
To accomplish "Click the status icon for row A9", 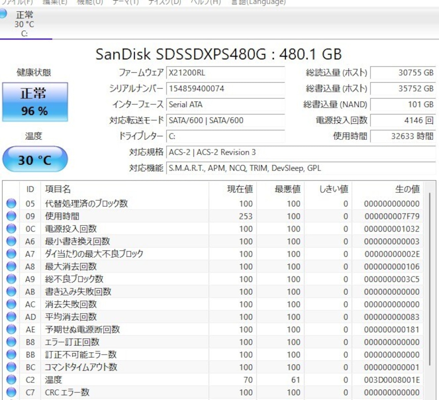I will 11,279.
